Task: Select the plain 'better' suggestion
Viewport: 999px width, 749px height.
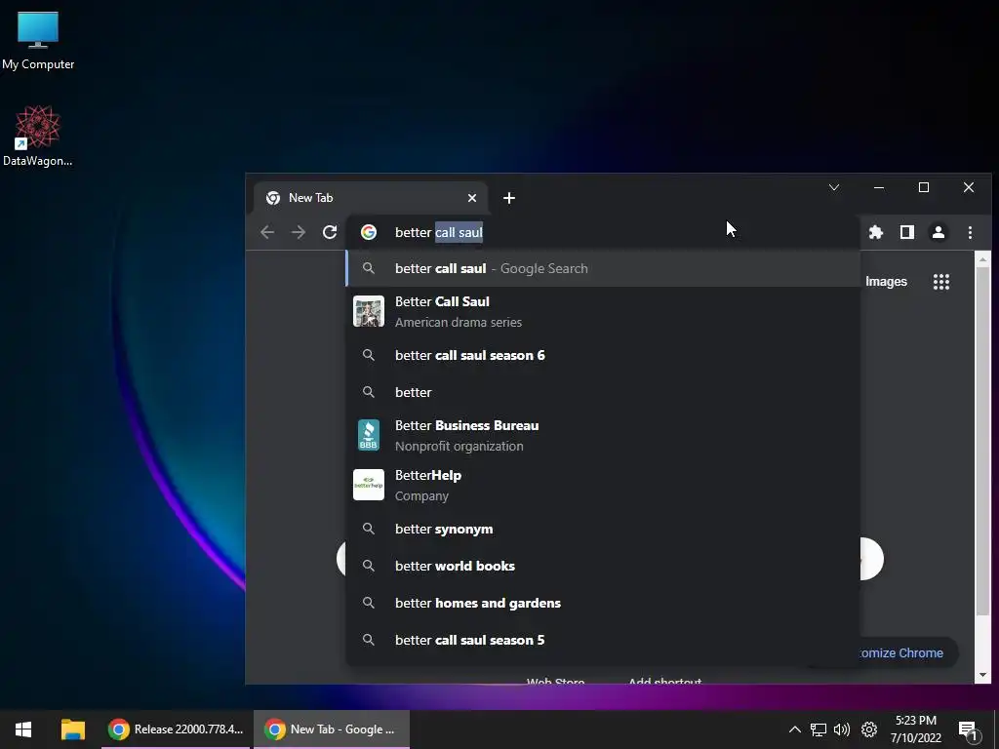Action: coord(602,392)
